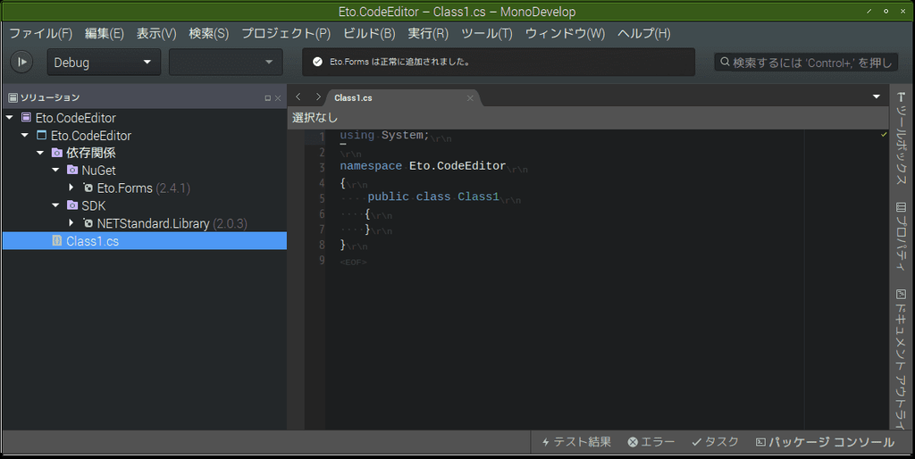Open the empty runtime target dropdown

click(x=226, y=62)
